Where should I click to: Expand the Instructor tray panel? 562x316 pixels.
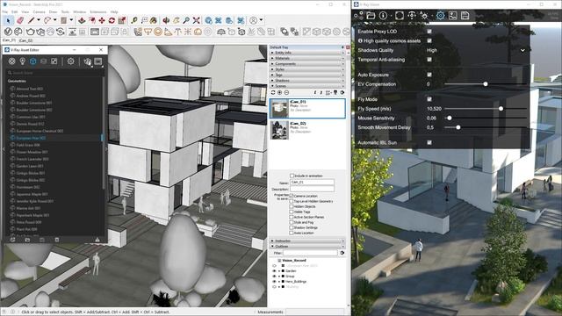pyautogui.click(x=307, y=241)
